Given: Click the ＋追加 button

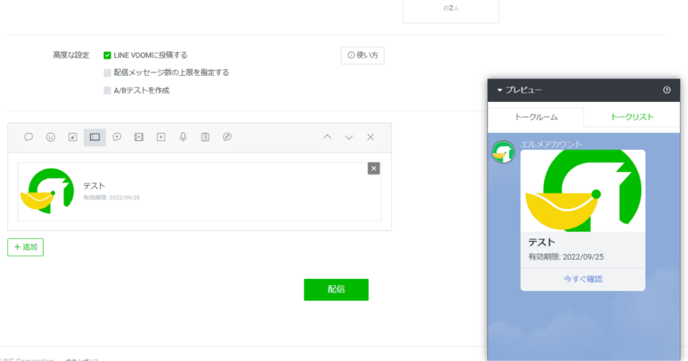Looking at the screenshot, I should 26,247.
